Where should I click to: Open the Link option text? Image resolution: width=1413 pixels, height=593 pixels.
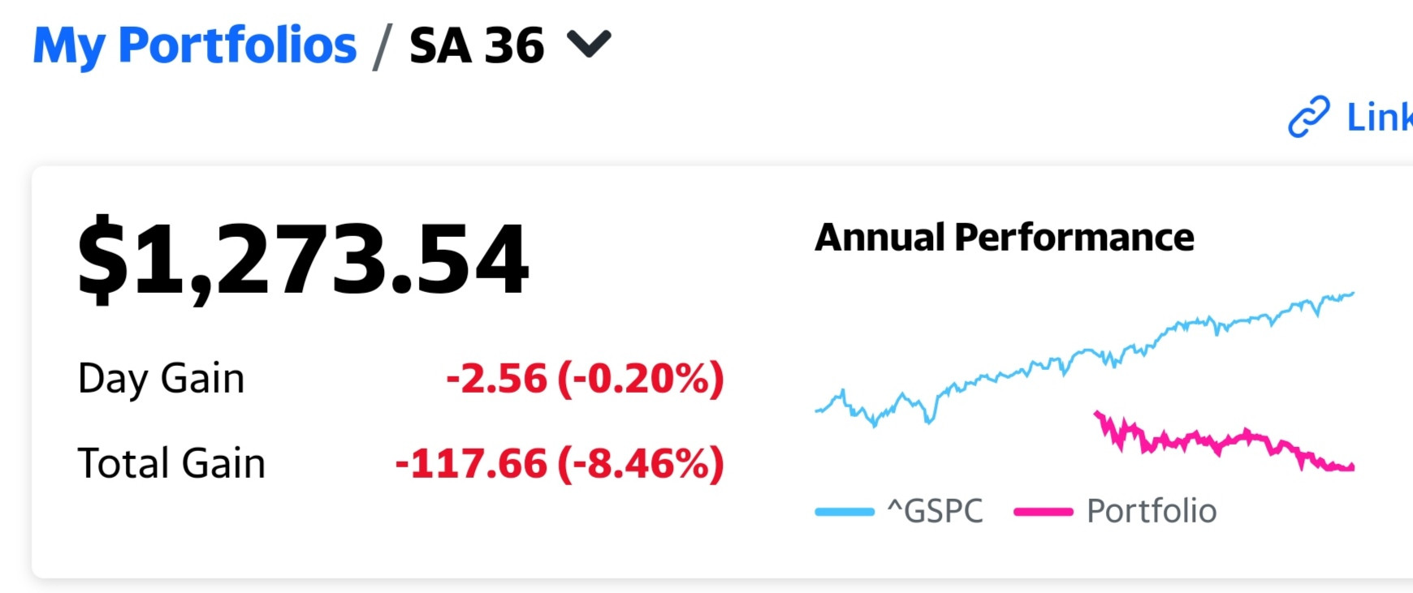(1380, 117)
